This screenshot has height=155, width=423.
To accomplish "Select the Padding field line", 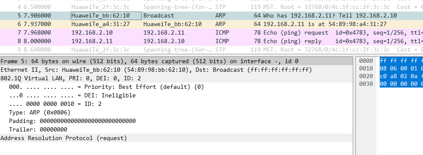I will [72, 121].
